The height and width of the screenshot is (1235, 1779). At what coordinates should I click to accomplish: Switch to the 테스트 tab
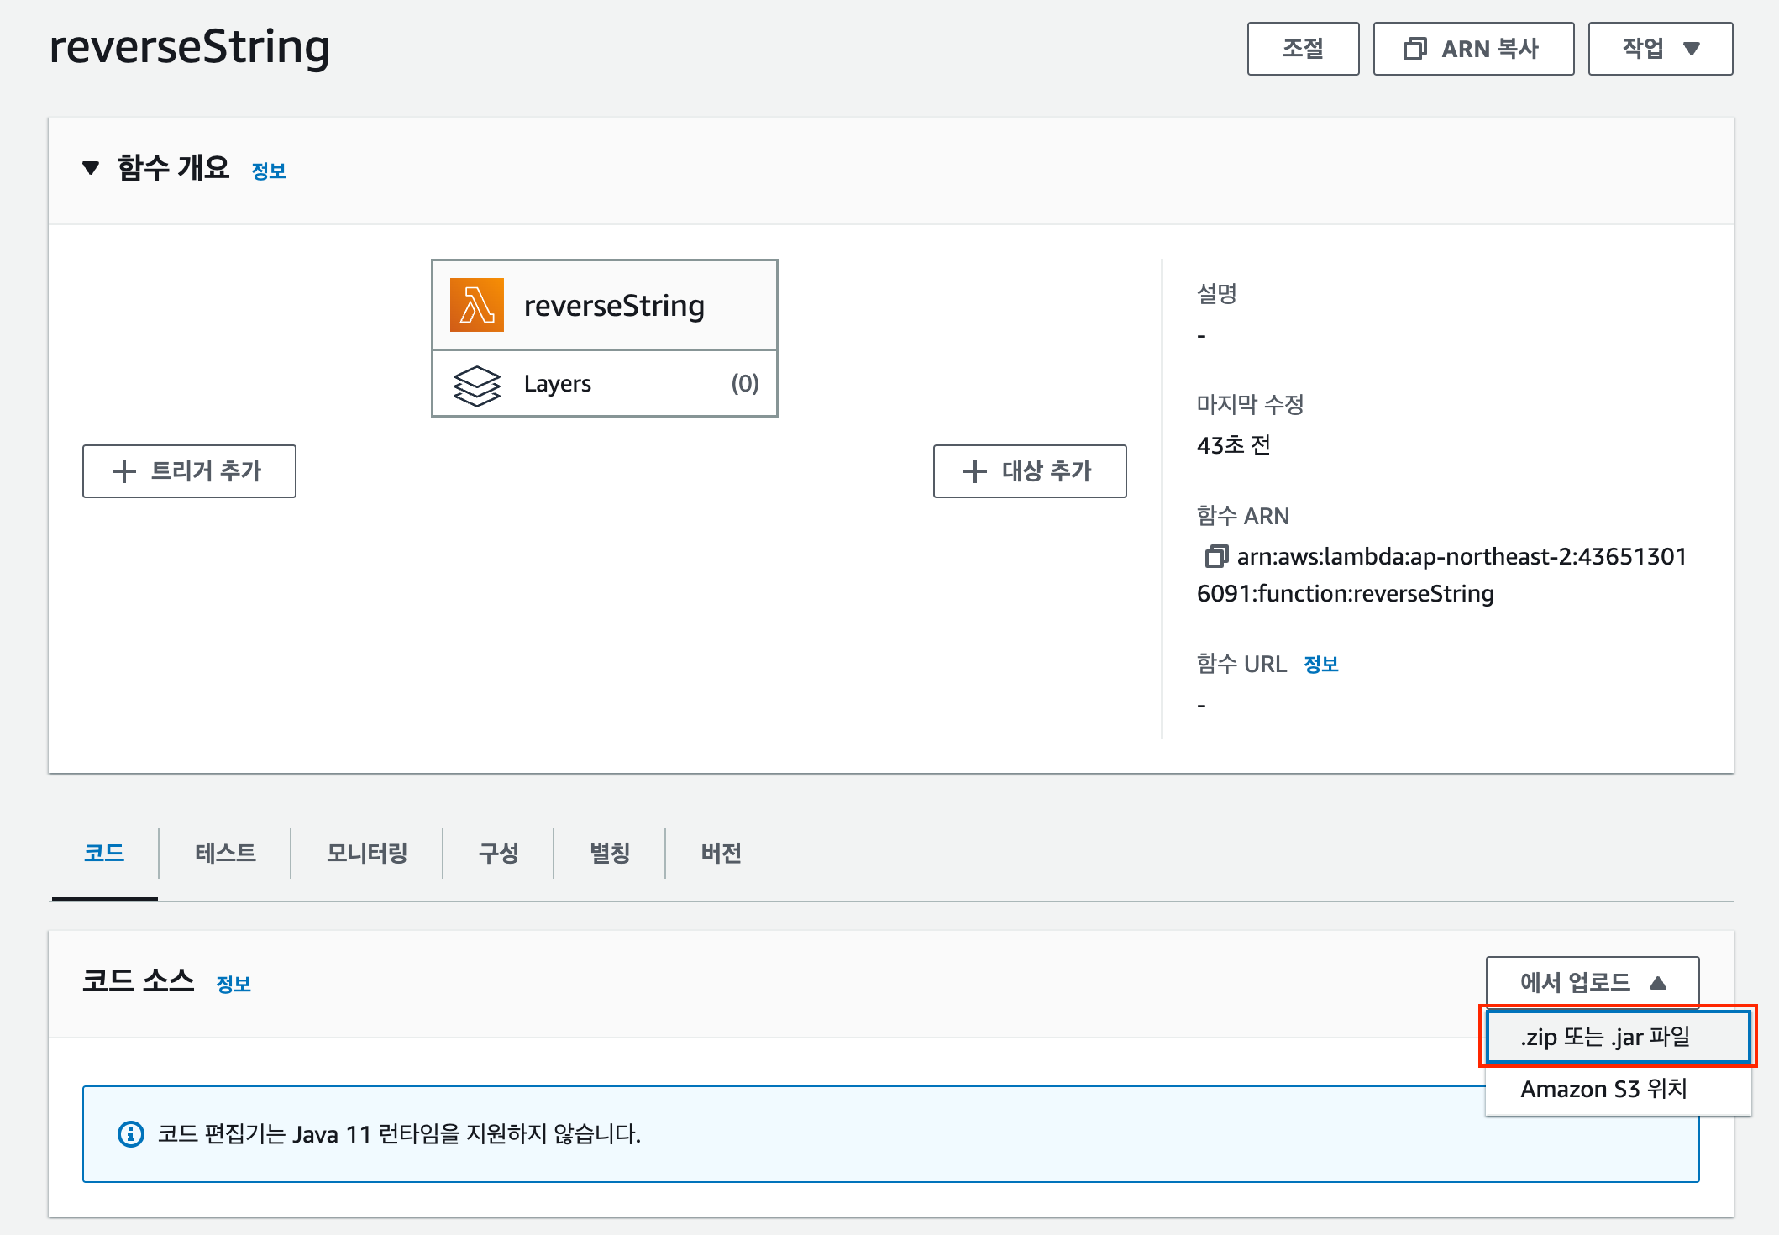click(x=225, y=854)
